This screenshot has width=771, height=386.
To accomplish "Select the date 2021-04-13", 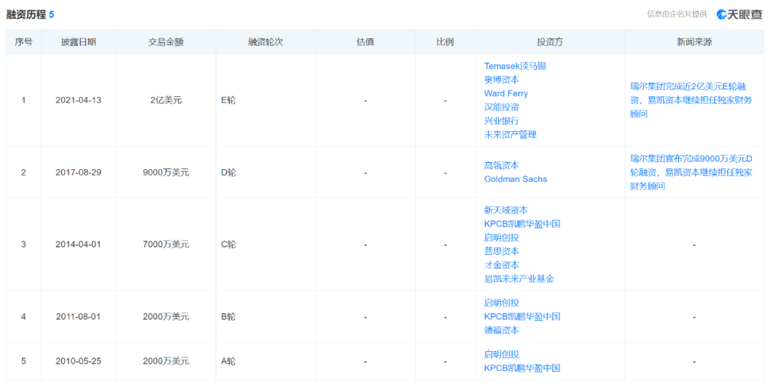I will (79, 101).
